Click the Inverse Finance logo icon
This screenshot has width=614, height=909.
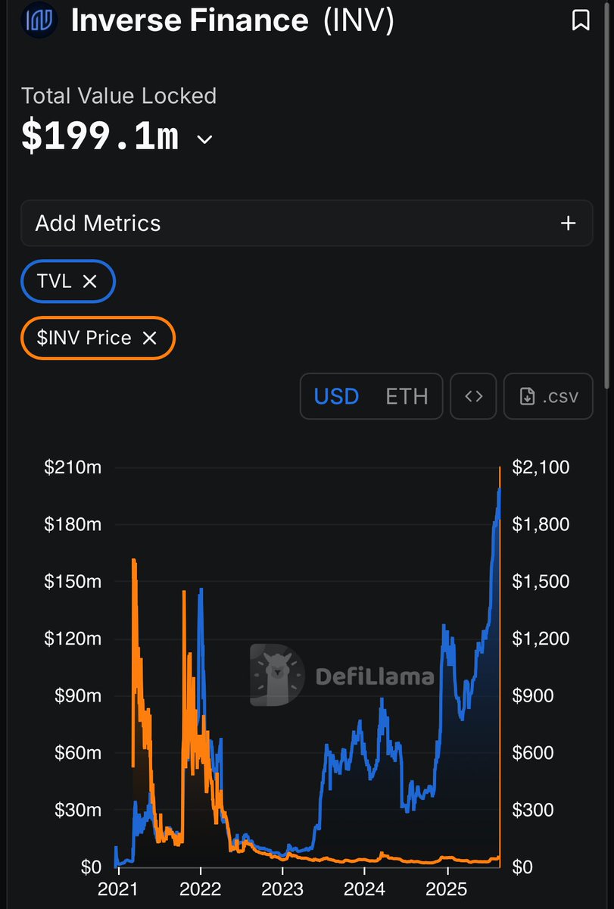(38, 20)
